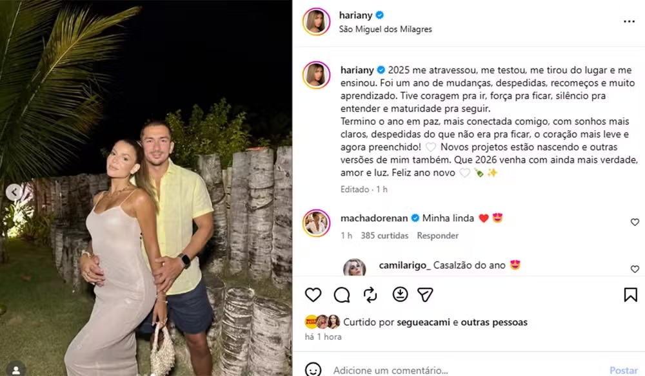Download post with the down-arrow circle icon
The image size is (645, 376).
400,294
